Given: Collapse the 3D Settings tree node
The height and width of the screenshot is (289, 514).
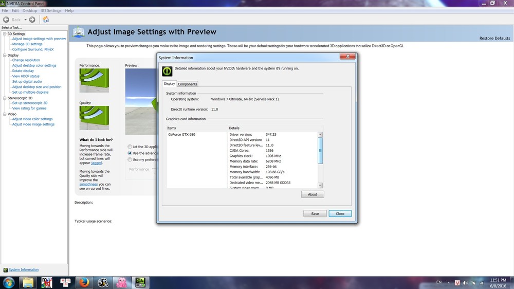Looking at the screenshot, I should coord(5,34).
